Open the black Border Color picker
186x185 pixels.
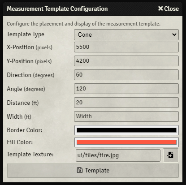click(x=126, y=130)
